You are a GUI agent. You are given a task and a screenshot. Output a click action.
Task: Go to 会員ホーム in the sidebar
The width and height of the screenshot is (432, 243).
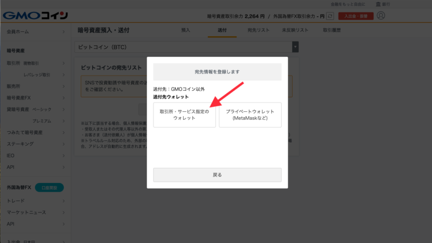[36, 32]
